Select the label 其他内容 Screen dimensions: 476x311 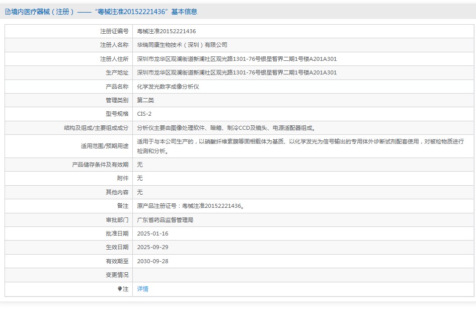(117, 192)
